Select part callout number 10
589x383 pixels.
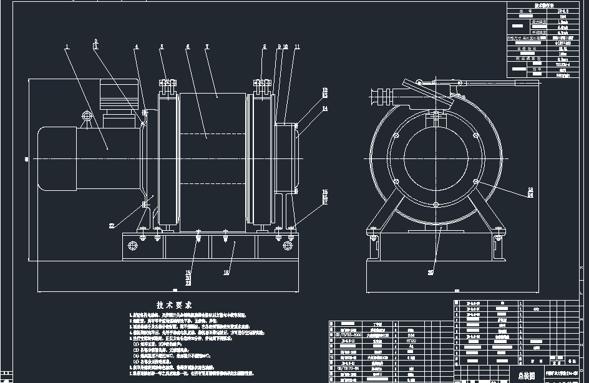[286, 47]
